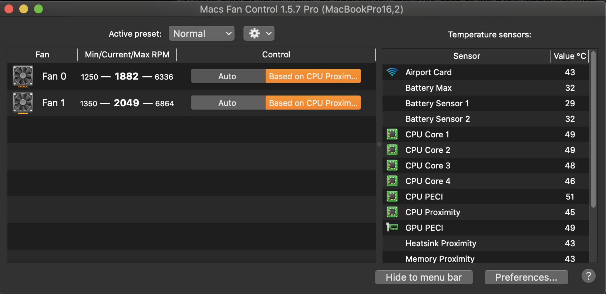Select Fan 1 sensor-based CPU Proximity control
Image resolution: width=606 pixels, height=294 pixels.
pos(313,103)
